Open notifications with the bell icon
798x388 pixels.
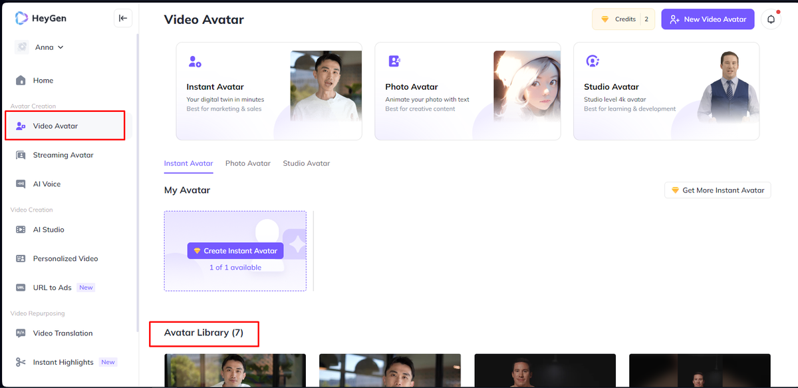(x=771, y=19)
